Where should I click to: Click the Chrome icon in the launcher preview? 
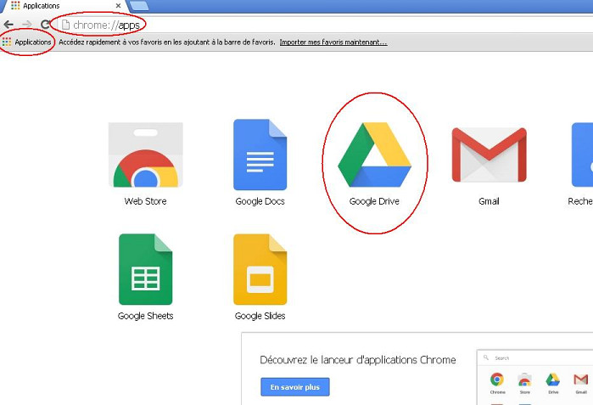click(497, 380)
